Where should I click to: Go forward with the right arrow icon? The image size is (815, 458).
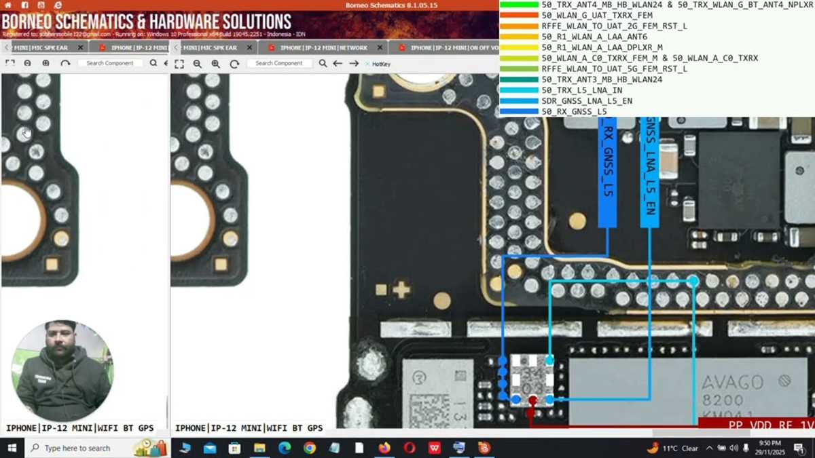(354, 64)
